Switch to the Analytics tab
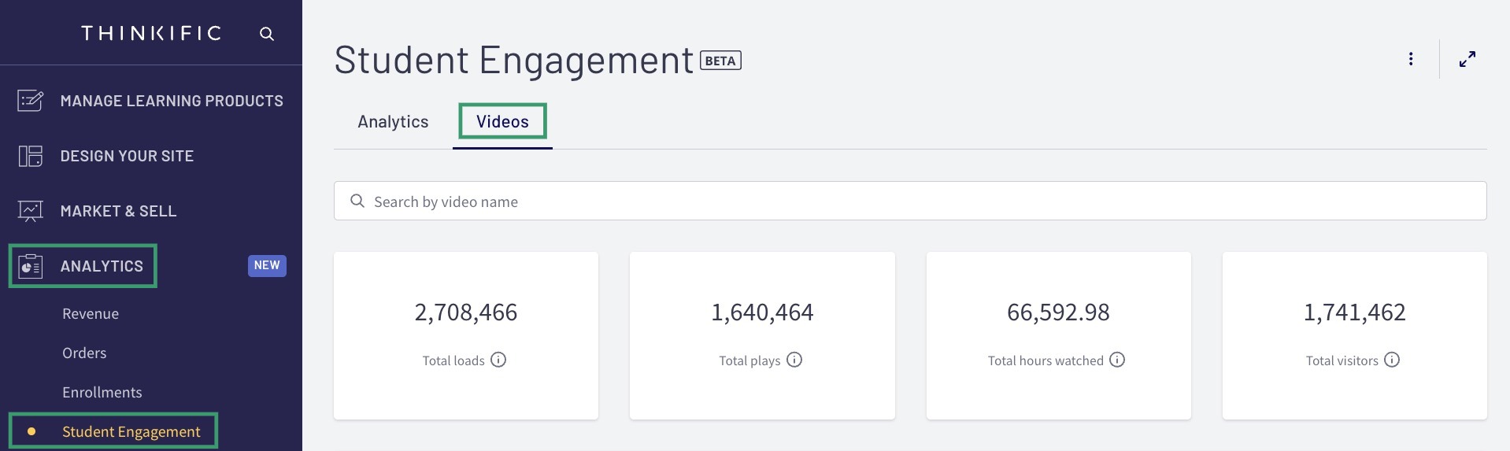The height and width of the screenshot is (451, 1510). (393, 122)
